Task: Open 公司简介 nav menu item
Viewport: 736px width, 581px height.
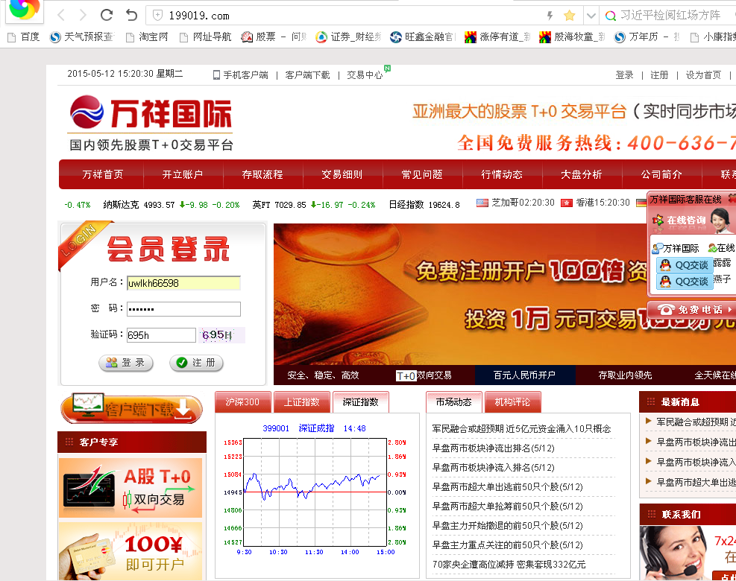Action: coord(661,174)
